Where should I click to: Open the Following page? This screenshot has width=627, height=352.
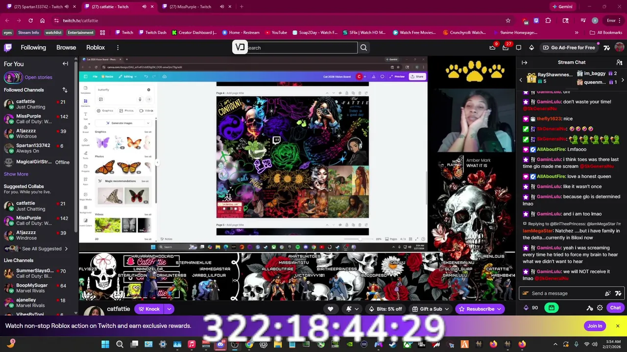(x=33, y=47)
